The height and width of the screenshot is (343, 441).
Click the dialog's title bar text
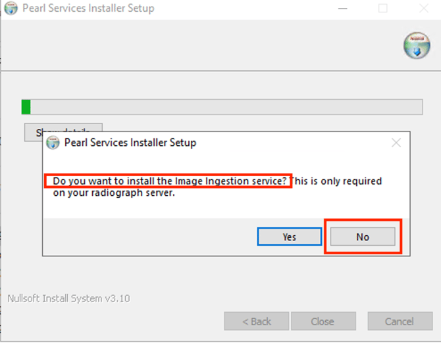(x=130, y=142)
